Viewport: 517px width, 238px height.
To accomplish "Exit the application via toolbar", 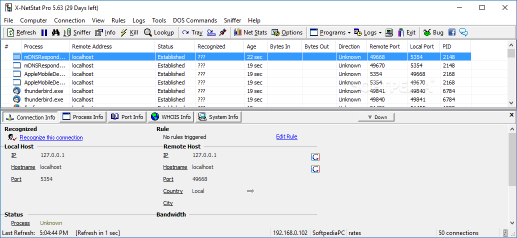I will [x=407, y=32].
